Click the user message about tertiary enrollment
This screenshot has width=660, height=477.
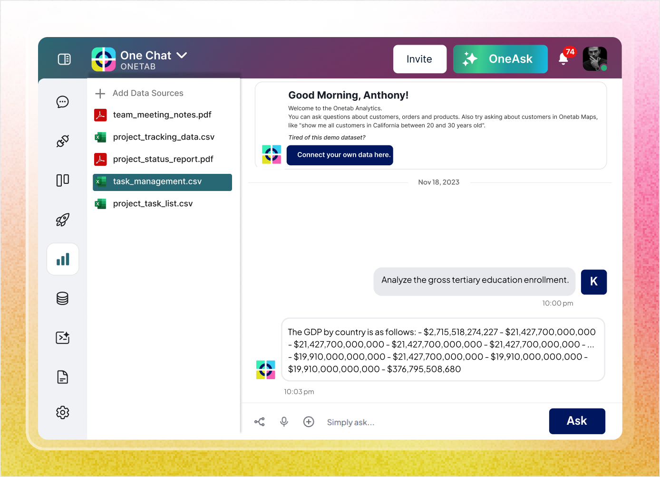coord(475,282)
